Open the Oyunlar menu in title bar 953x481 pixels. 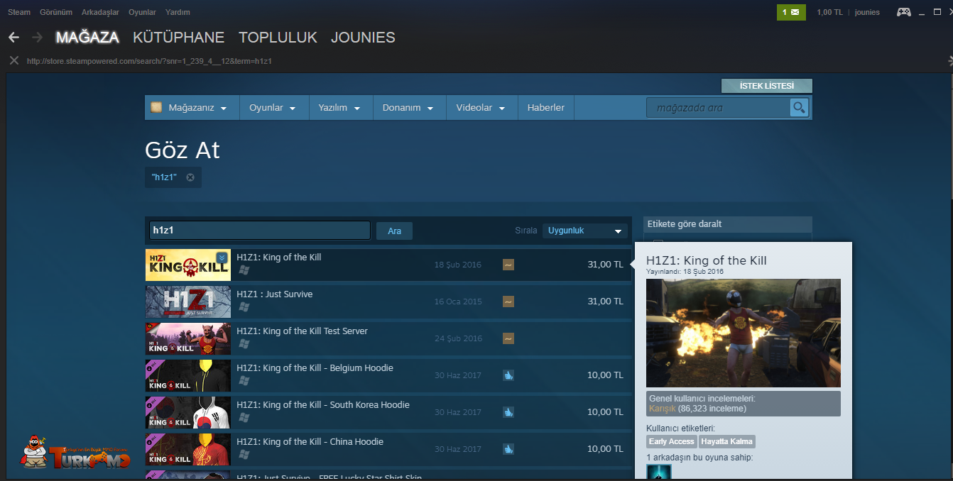[x=142, y=12]
